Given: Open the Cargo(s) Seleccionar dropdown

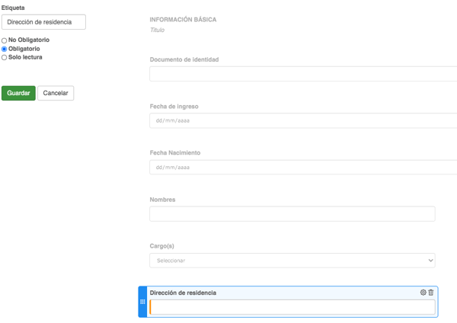Looking at the screenshot, I should tap(292, 261).
